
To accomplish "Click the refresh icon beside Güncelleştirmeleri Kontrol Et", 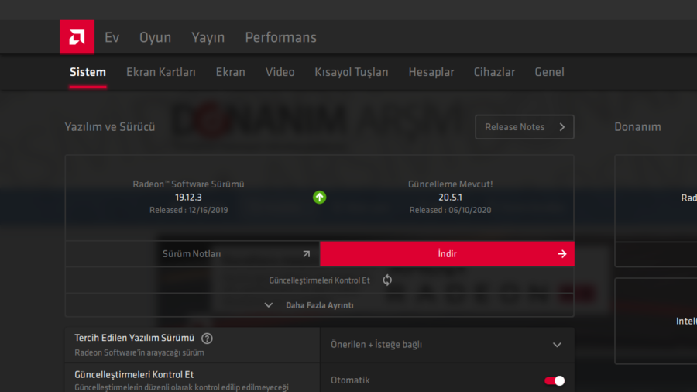I will coord(387,280).
